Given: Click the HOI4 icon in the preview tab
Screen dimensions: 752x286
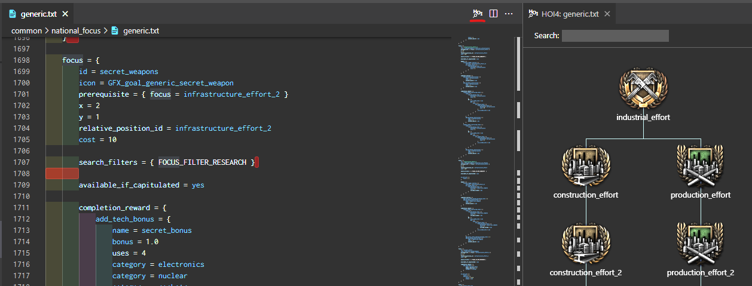Looking at the screenshot, I should [534, 14].
